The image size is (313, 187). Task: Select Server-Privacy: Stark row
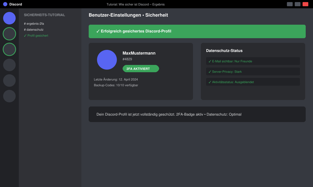click(253, 71)
